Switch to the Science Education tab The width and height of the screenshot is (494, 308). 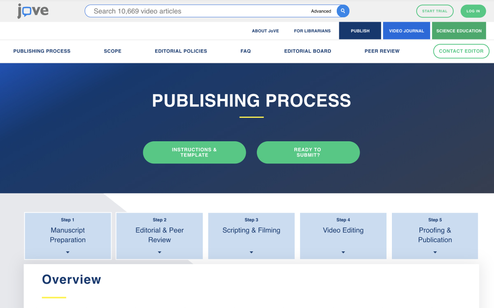click(459, 31)
